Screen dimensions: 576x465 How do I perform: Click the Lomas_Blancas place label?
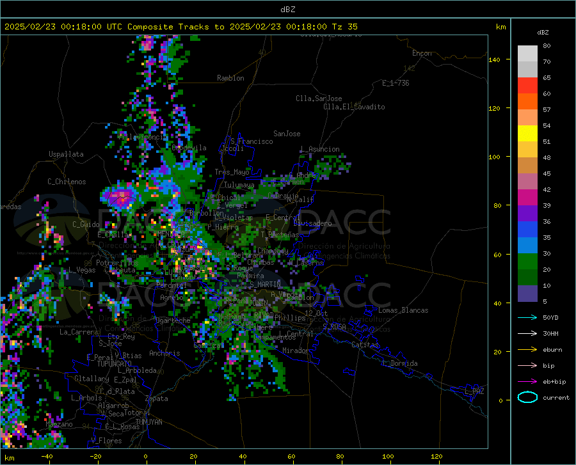point(403,310)
